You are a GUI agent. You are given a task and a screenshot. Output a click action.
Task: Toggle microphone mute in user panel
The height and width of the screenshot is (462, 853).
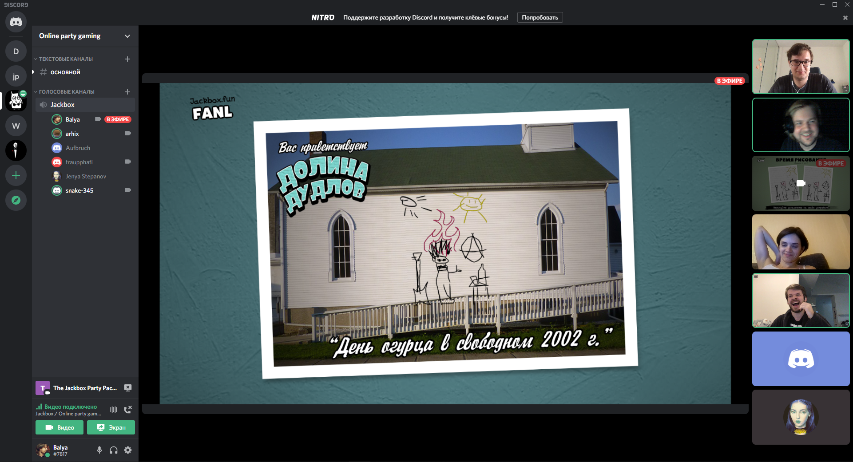coord(99,450)
